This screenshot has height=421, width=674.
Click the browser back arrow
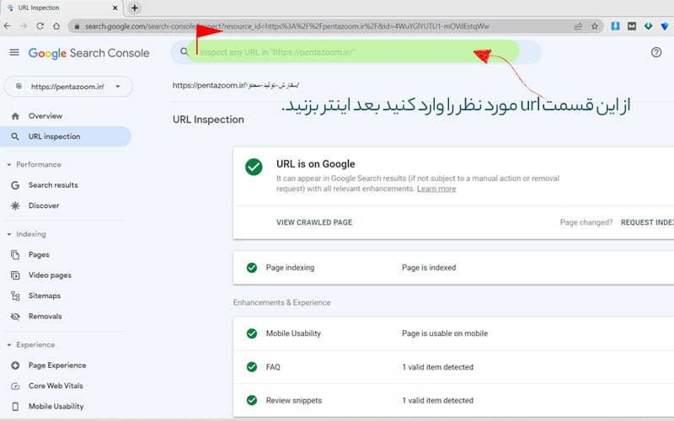pos(8,26)
